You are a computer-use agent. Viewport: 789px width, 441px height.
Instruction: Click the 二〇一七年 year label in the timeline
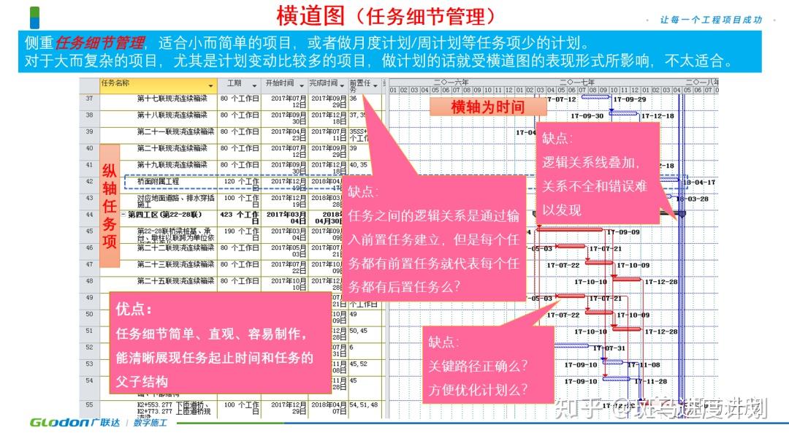tap(579, 82)
